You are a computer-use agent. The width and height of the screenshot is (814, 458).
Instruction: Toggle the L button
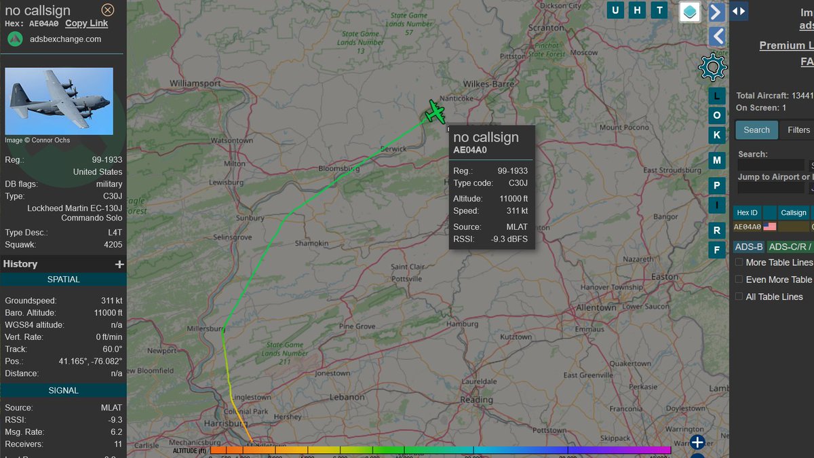tap(716, 96)
